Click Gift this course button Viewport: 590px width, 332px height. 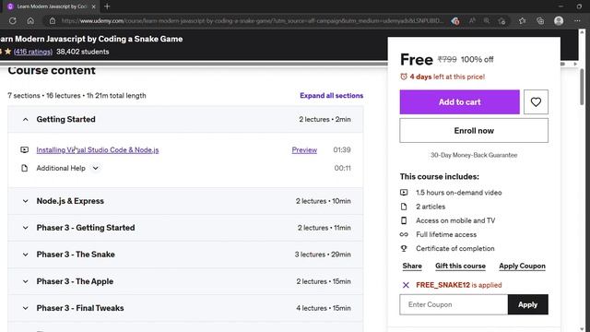(460, 266)
